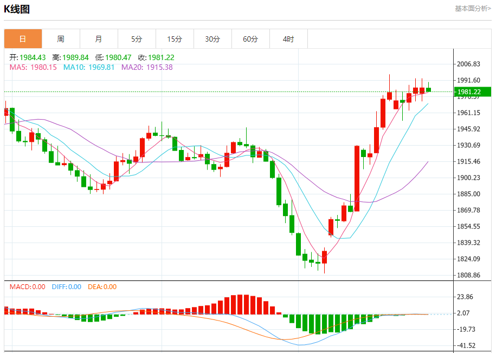Image resolution: width=496 pixels, height=353 pixels.
Task: Show the 30分 interval chart
Action: (212, 39)
